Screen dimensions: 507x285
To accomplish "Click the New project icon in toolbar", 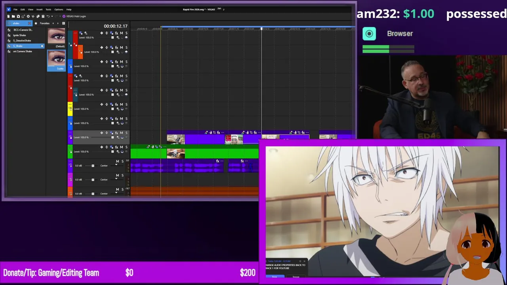I will tap(8, 16).
